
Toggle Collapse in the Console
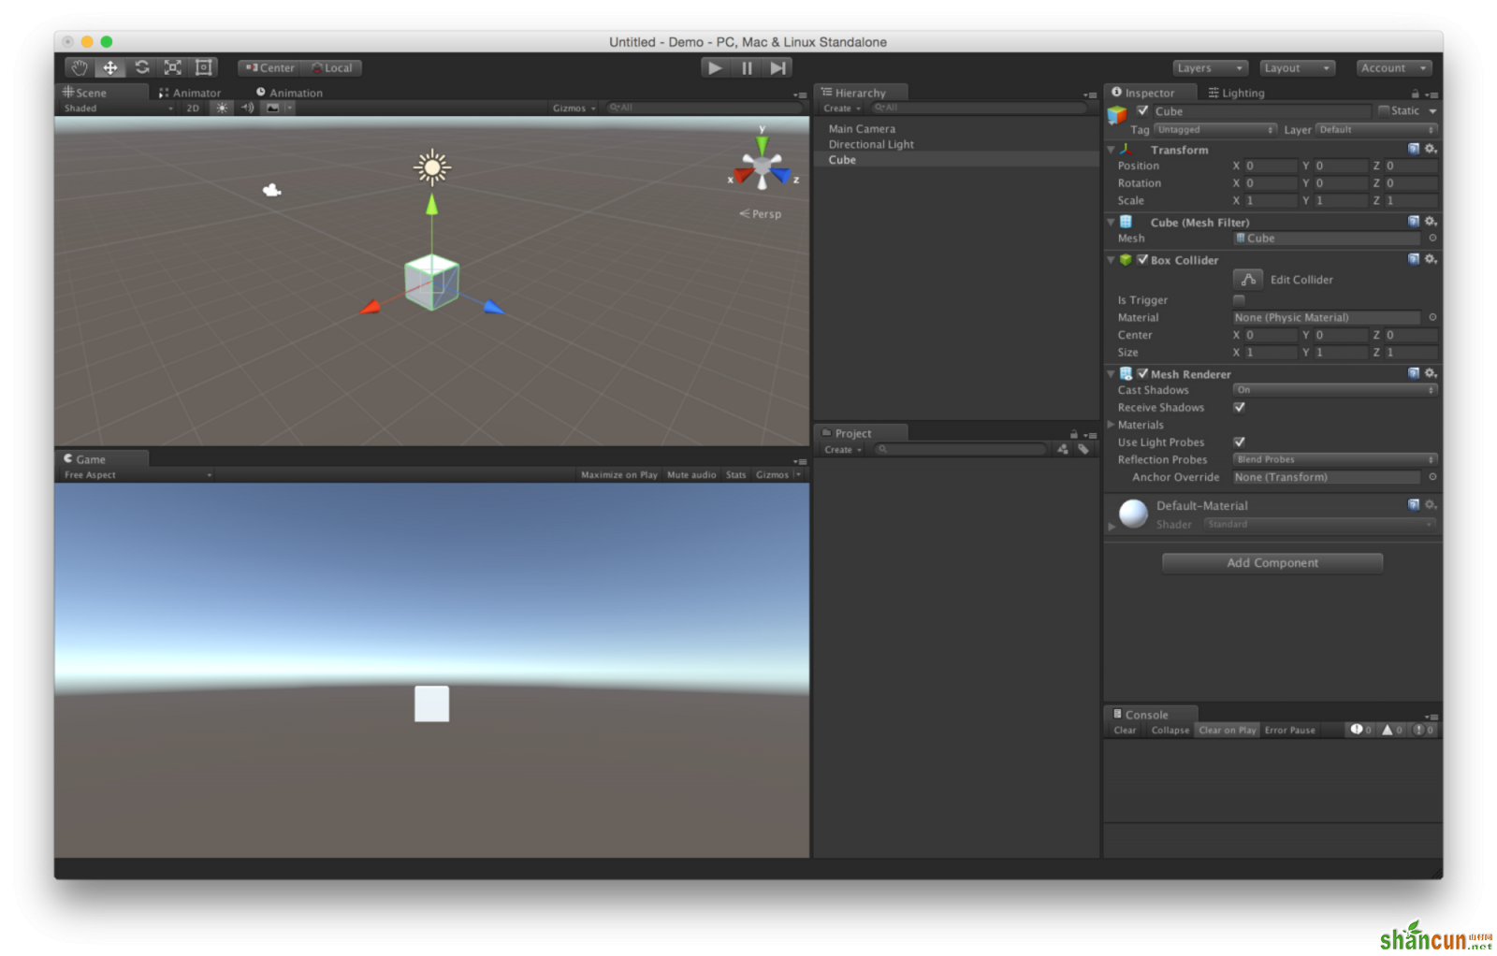[x=1170, y=730]
